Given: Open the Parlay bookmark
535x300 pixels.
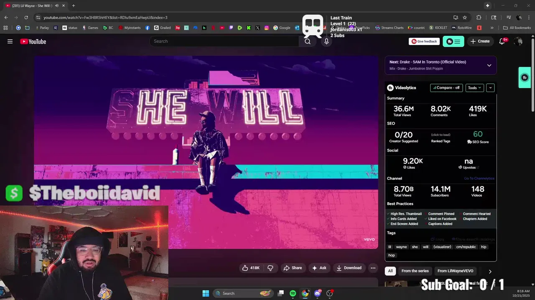Looking at the screenshot, I should (x=42, y=28).
